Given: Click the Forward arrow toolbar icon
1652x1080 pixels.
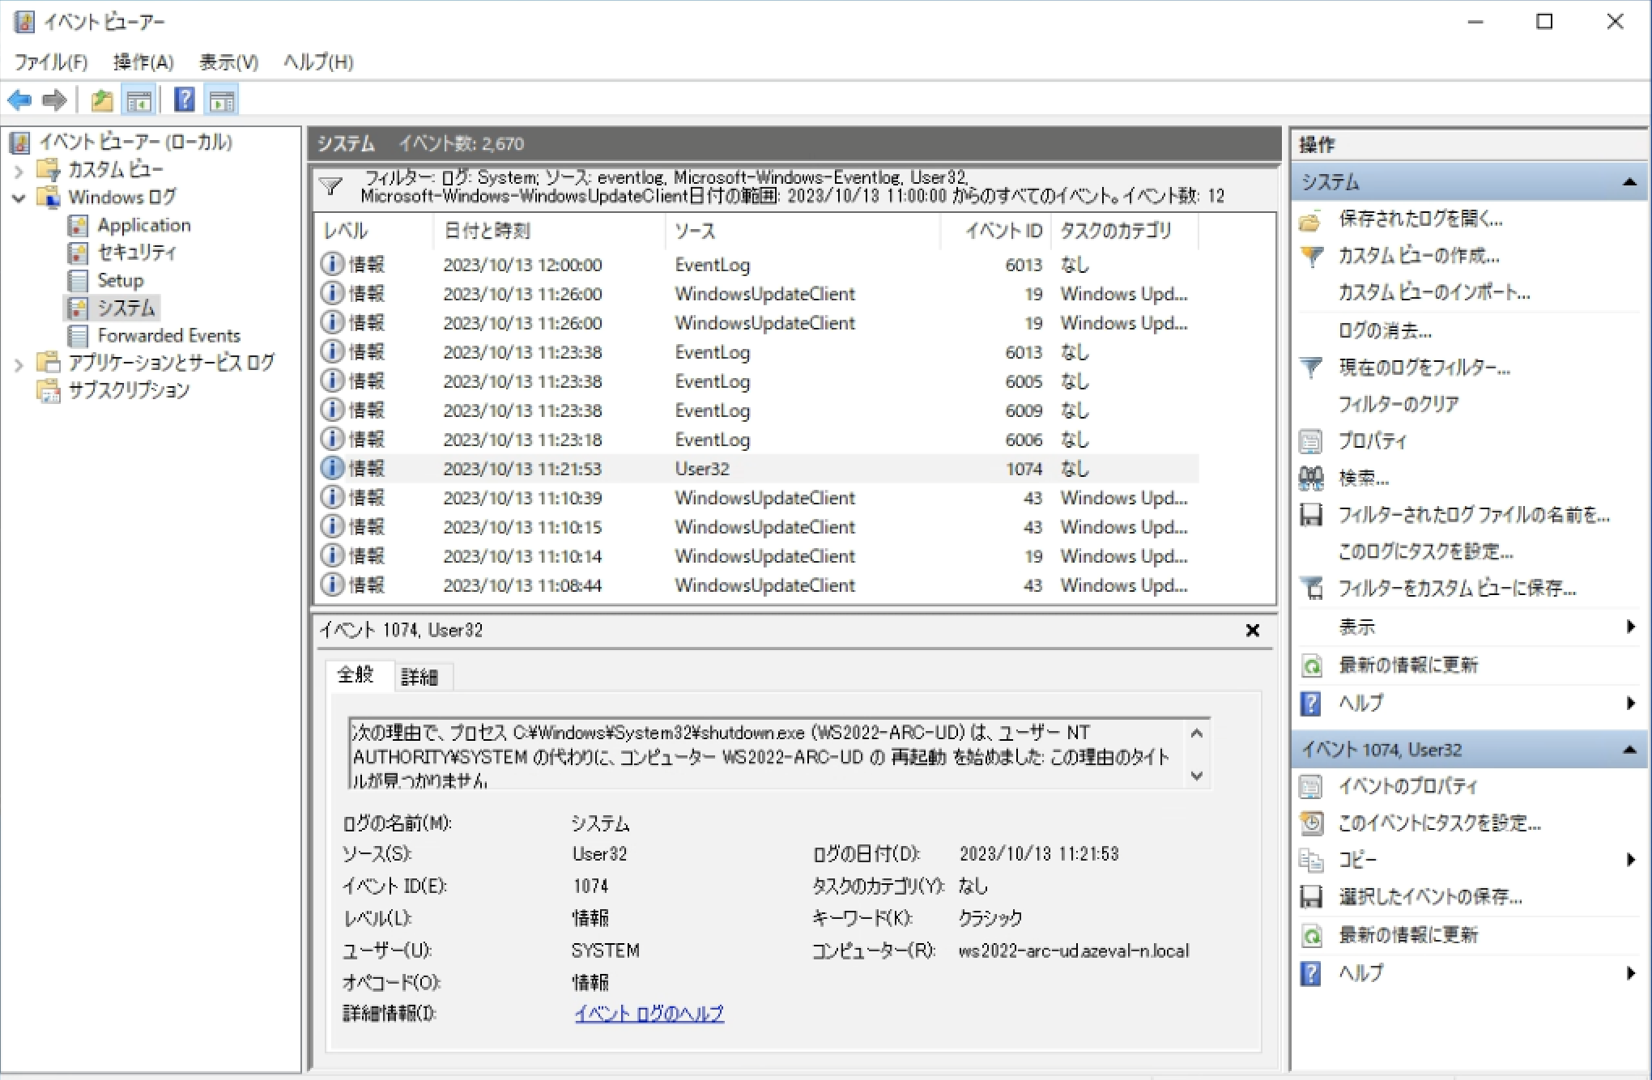Looking at the screenshot, I should pos(53,100).
